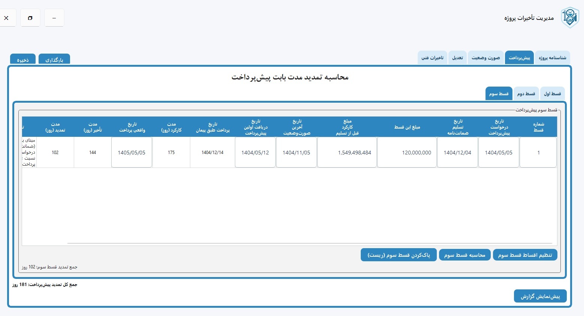Select the قسط دوم sub-tab
584x316 pixels.
[x=526, y=94]
